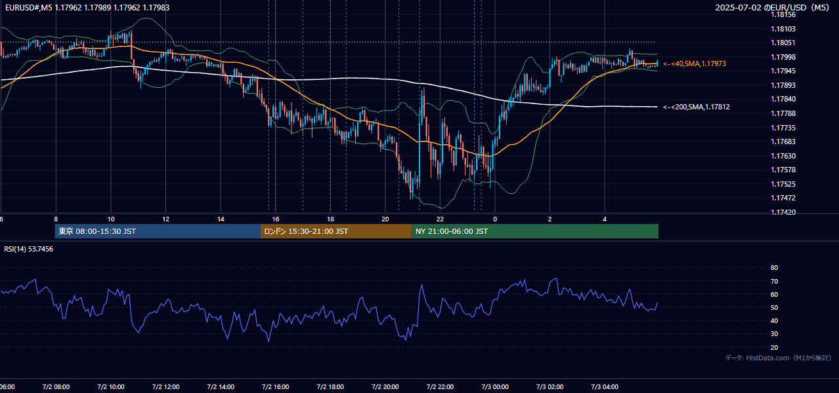This screenshot has height=393, width=839.
Task: Click the 1.17788 price axis label
Action: pos(783,113)
